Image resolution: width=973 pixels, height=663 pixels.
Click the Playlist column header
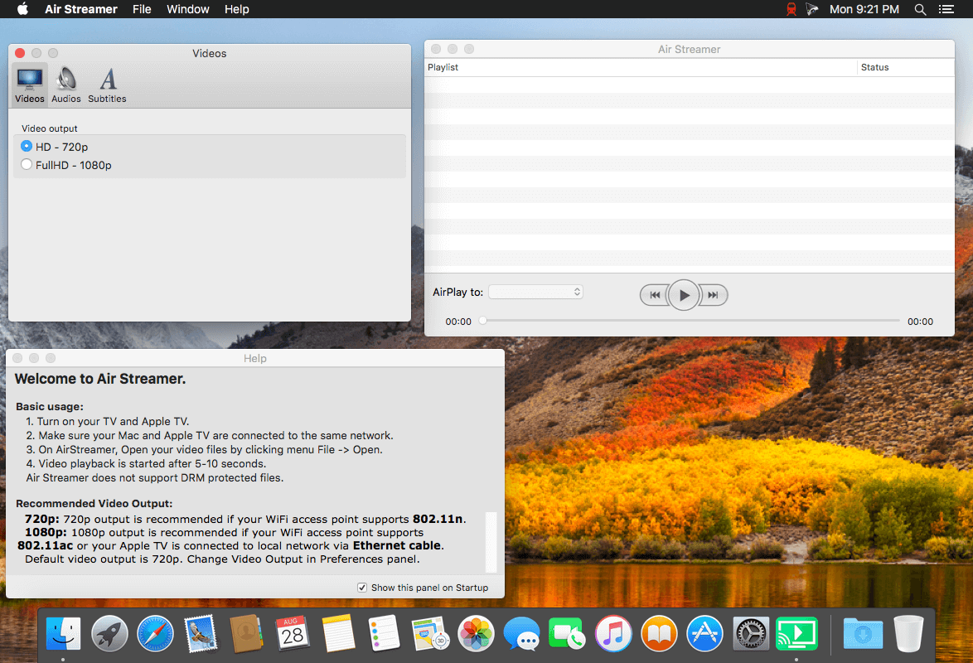pyautogui.click(x=641, y=67)
